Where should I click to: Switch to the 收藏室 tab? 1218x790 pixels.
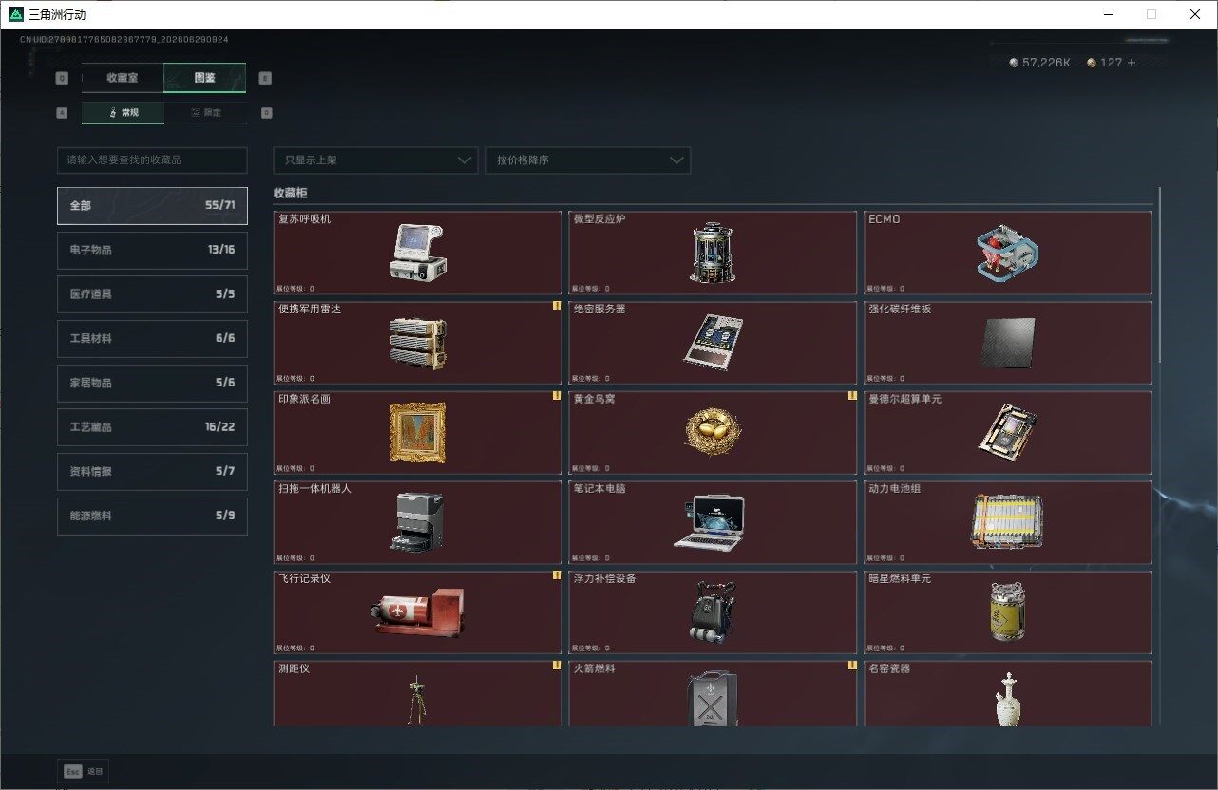123,78
